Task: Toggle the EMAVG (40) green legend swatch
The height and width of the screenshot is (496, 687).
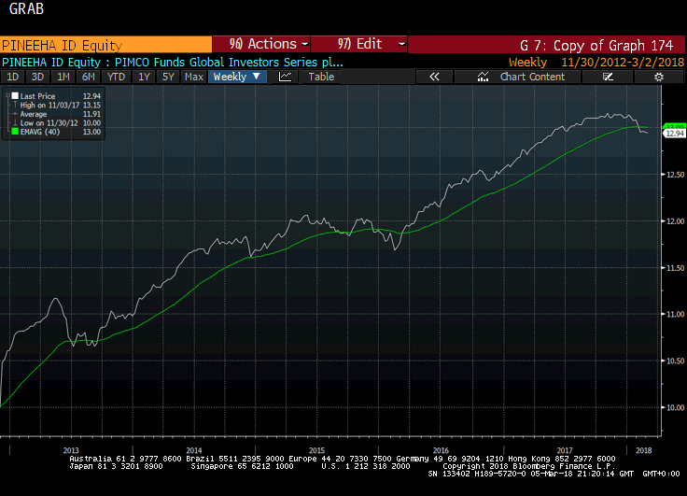Action: click(x=15, y=132)
